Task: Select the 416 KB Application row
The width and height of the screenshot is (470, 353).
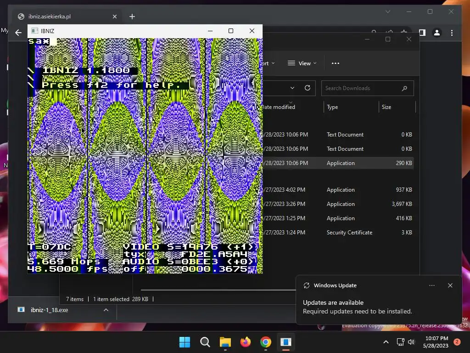Action: click(x=338, y=218)
